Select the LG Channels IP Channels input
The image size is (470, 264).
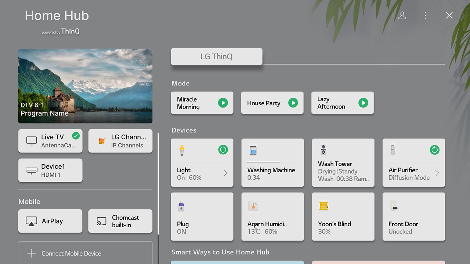coord(120,141)
